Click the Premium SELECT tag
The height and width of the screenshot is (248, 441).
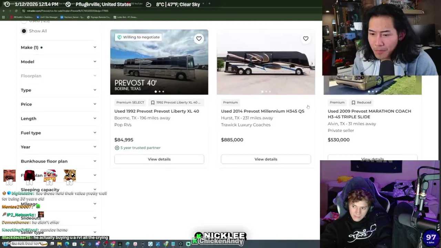[x=130, y=102]
